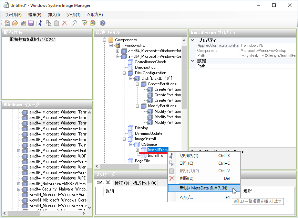
Task: Click the Cut scissors icon in the toolbar
Action: pyautogui.click(x=41, y=23)
